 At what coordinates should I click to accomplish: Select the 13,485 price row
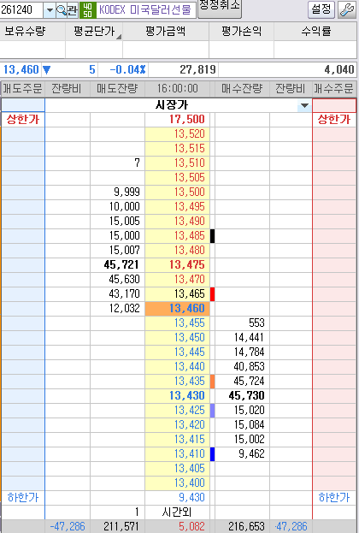point(177,235)
